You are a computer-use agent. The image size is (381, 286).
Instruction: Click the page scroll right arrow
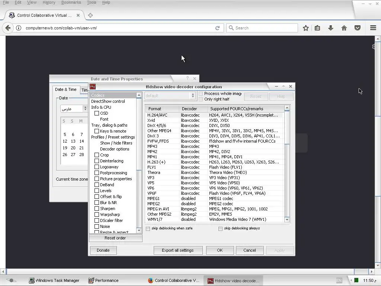[x=372, y=271]
